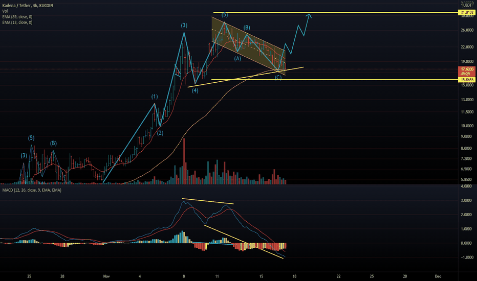Click the 11.5000 price axis value
The height and width of the screenshot is (281, 477).
(x=467, y=112)
